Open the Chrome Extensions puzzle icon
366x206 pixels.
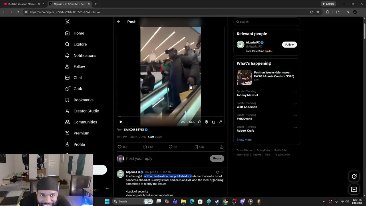328,12
